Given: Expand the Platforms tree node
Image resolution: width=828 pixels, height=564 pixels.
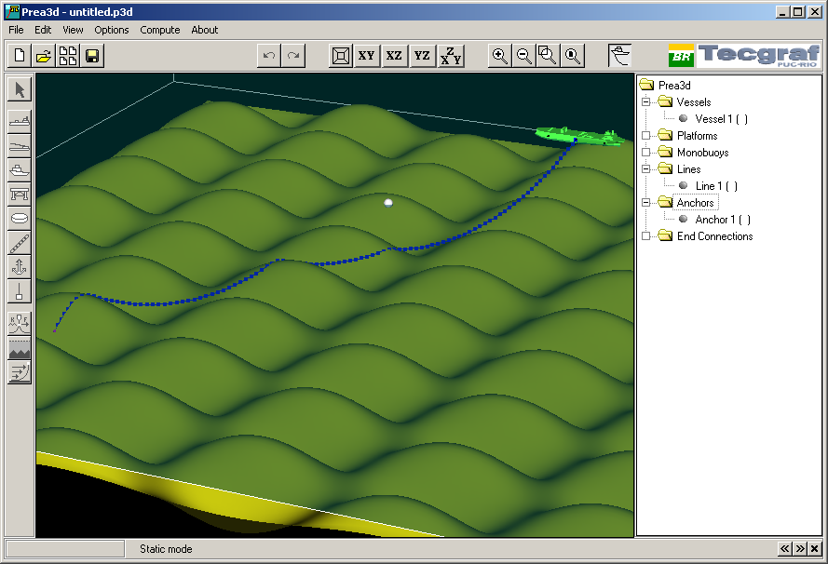Looking at the screenshot, I should (647, 136).
